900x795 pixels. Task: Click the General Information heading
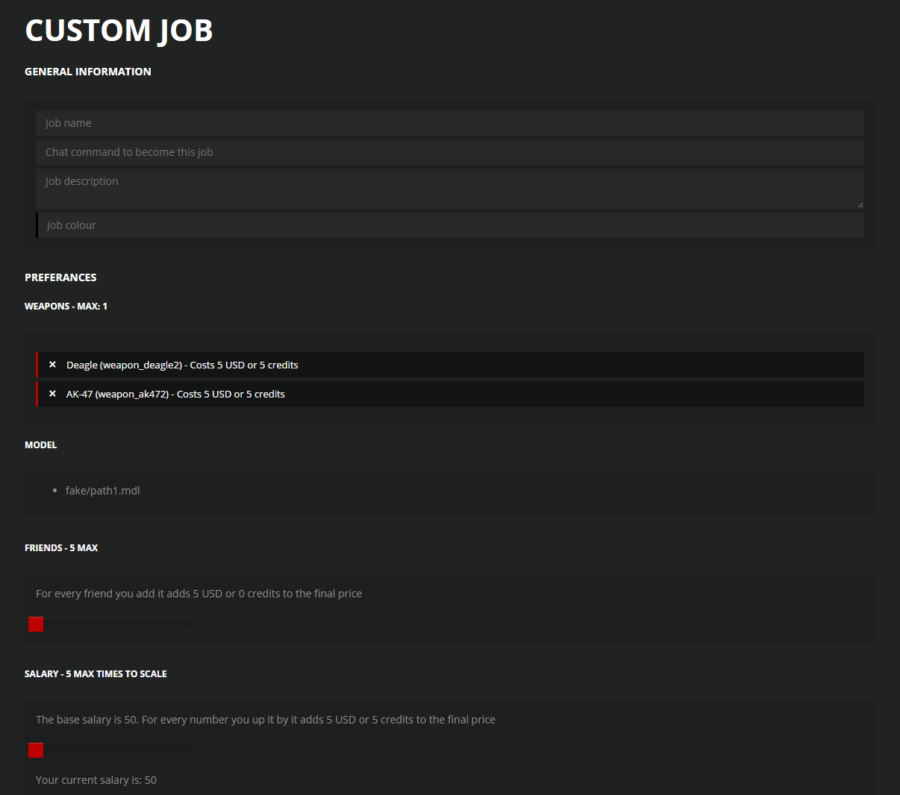(87, 72)
